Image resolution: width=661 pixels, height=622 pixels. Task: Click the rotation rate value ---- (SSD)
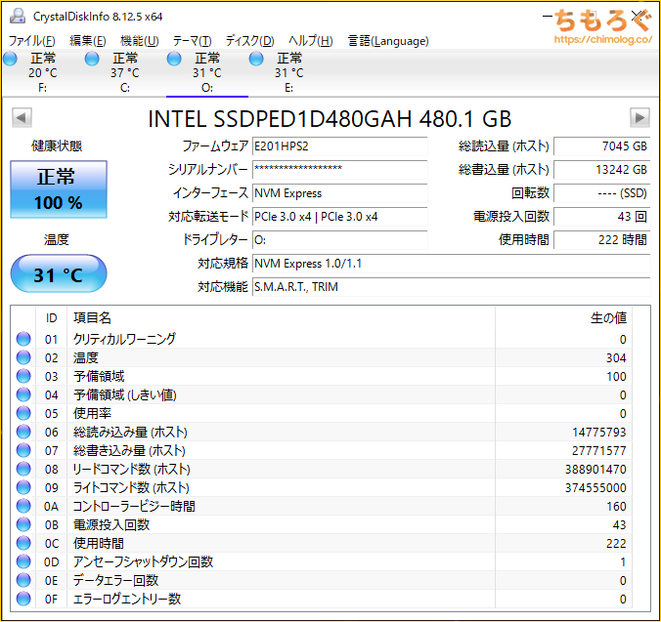[602, 193]
